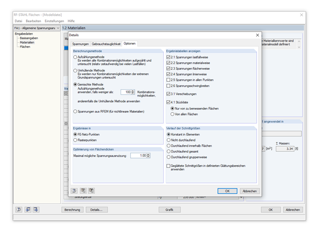Open the Bearbeiten menu
The image size is (324, 243).
click(x=34, y=21)
